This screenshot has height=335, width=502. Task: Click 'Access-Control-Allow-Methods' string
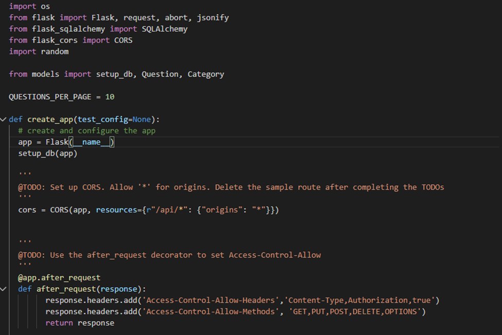click(211, 312)
